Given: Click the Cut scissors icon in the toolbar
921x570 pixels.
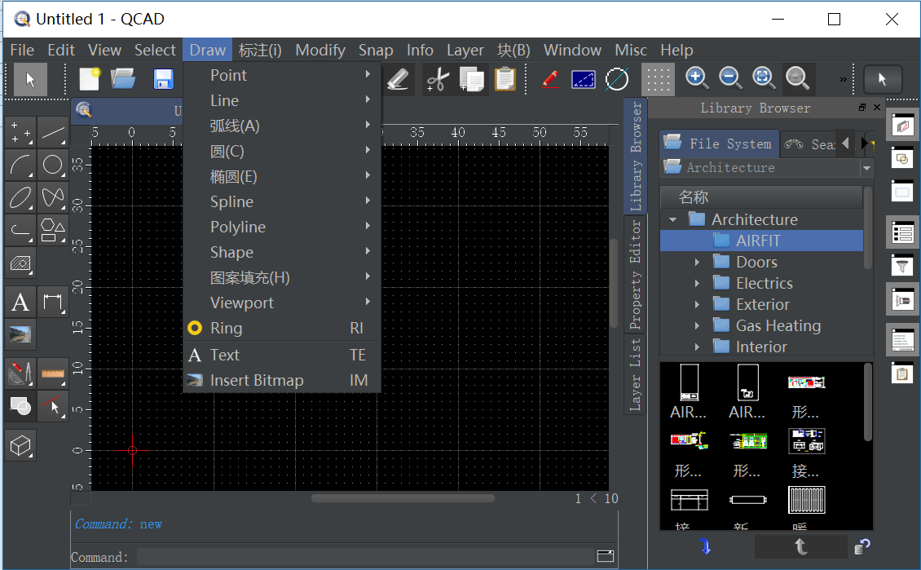Looking at the screenshot, I should coord(438,79).
